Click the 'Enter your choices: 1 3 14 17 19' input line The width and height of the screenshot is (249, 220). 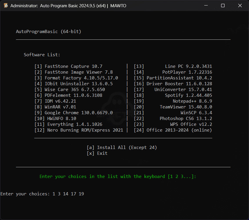click(x=42, y=194)
